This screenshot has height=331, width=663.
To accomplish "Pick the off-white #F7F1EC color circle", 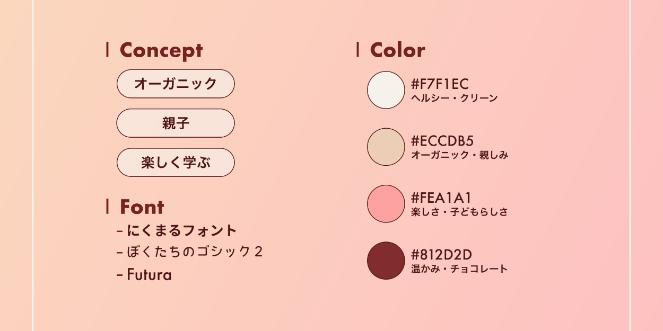I will coord(386,90).
